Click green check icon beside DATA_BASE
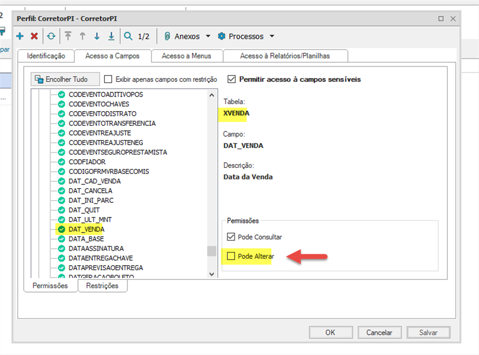Screen dimensions: 479x355 pyautogui.click(x=61, y=238)
